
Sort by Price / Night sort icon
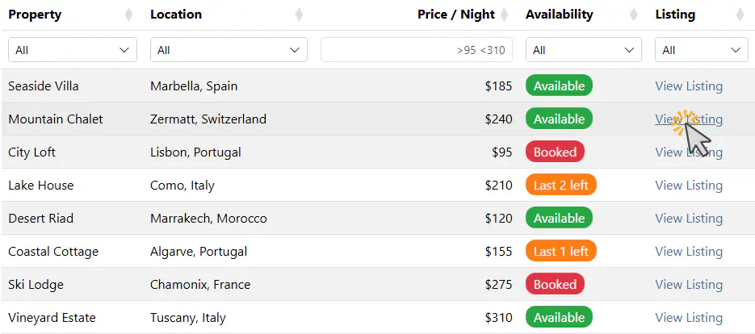pos(505,15)
